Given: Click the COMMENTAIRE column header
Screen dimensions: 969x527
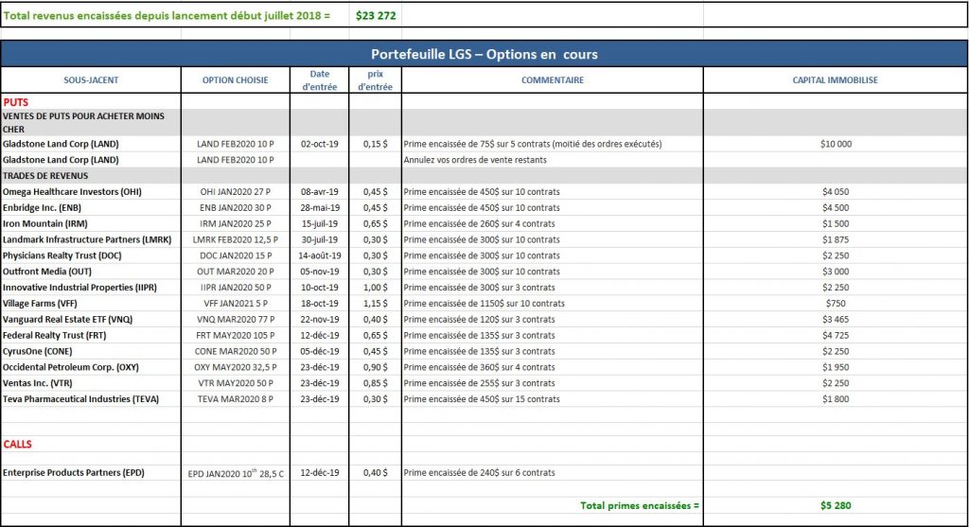Looking at the screenshot, I should point(553,80).
